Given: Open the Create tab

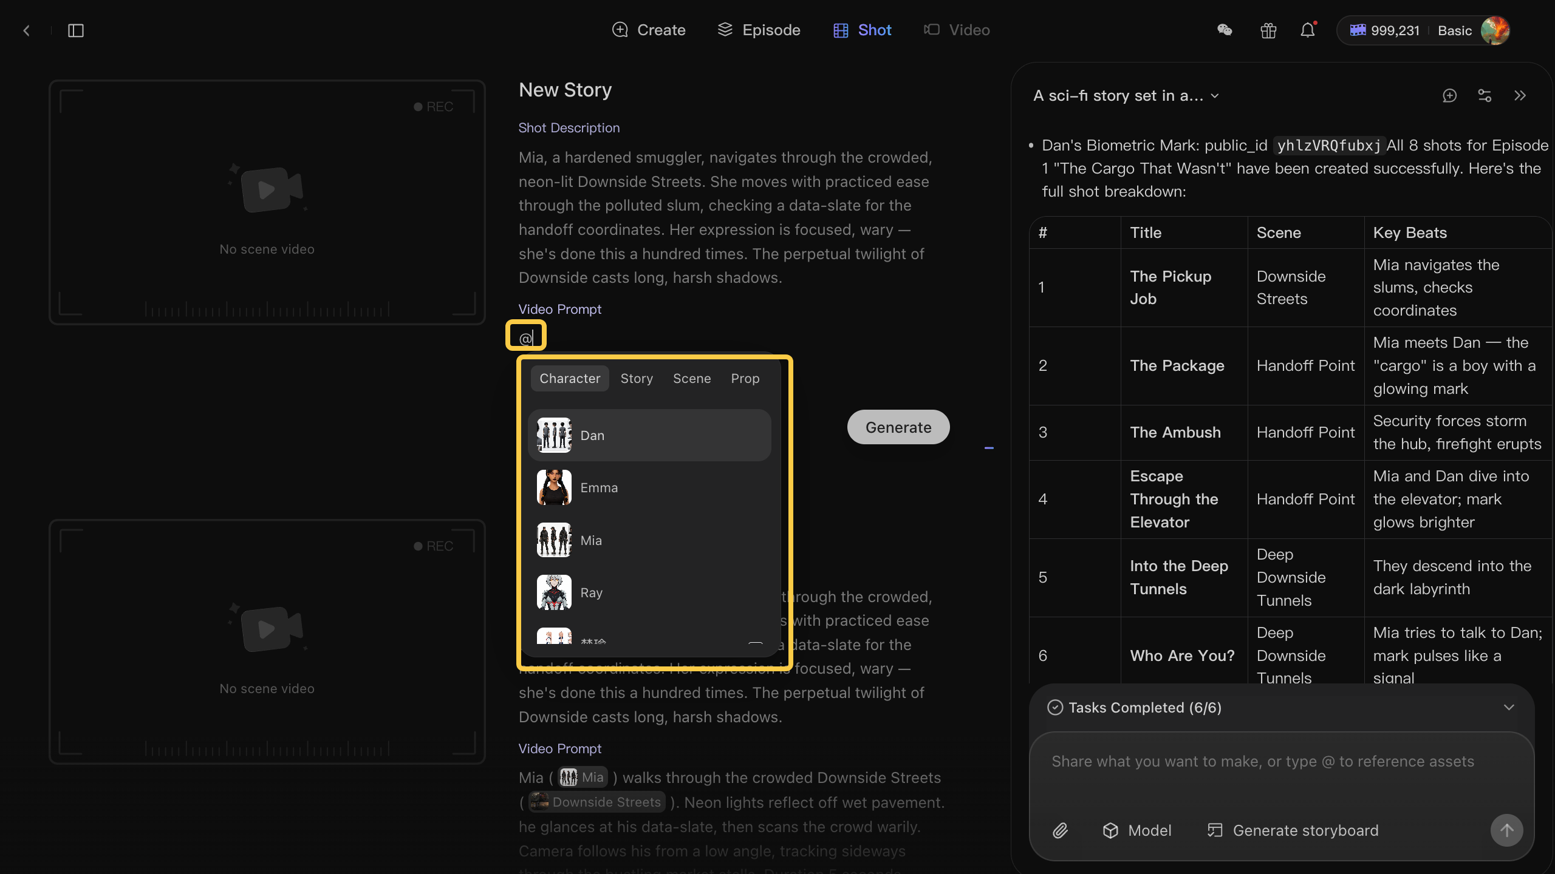Looking at the screenshot, I should point(649,30).
